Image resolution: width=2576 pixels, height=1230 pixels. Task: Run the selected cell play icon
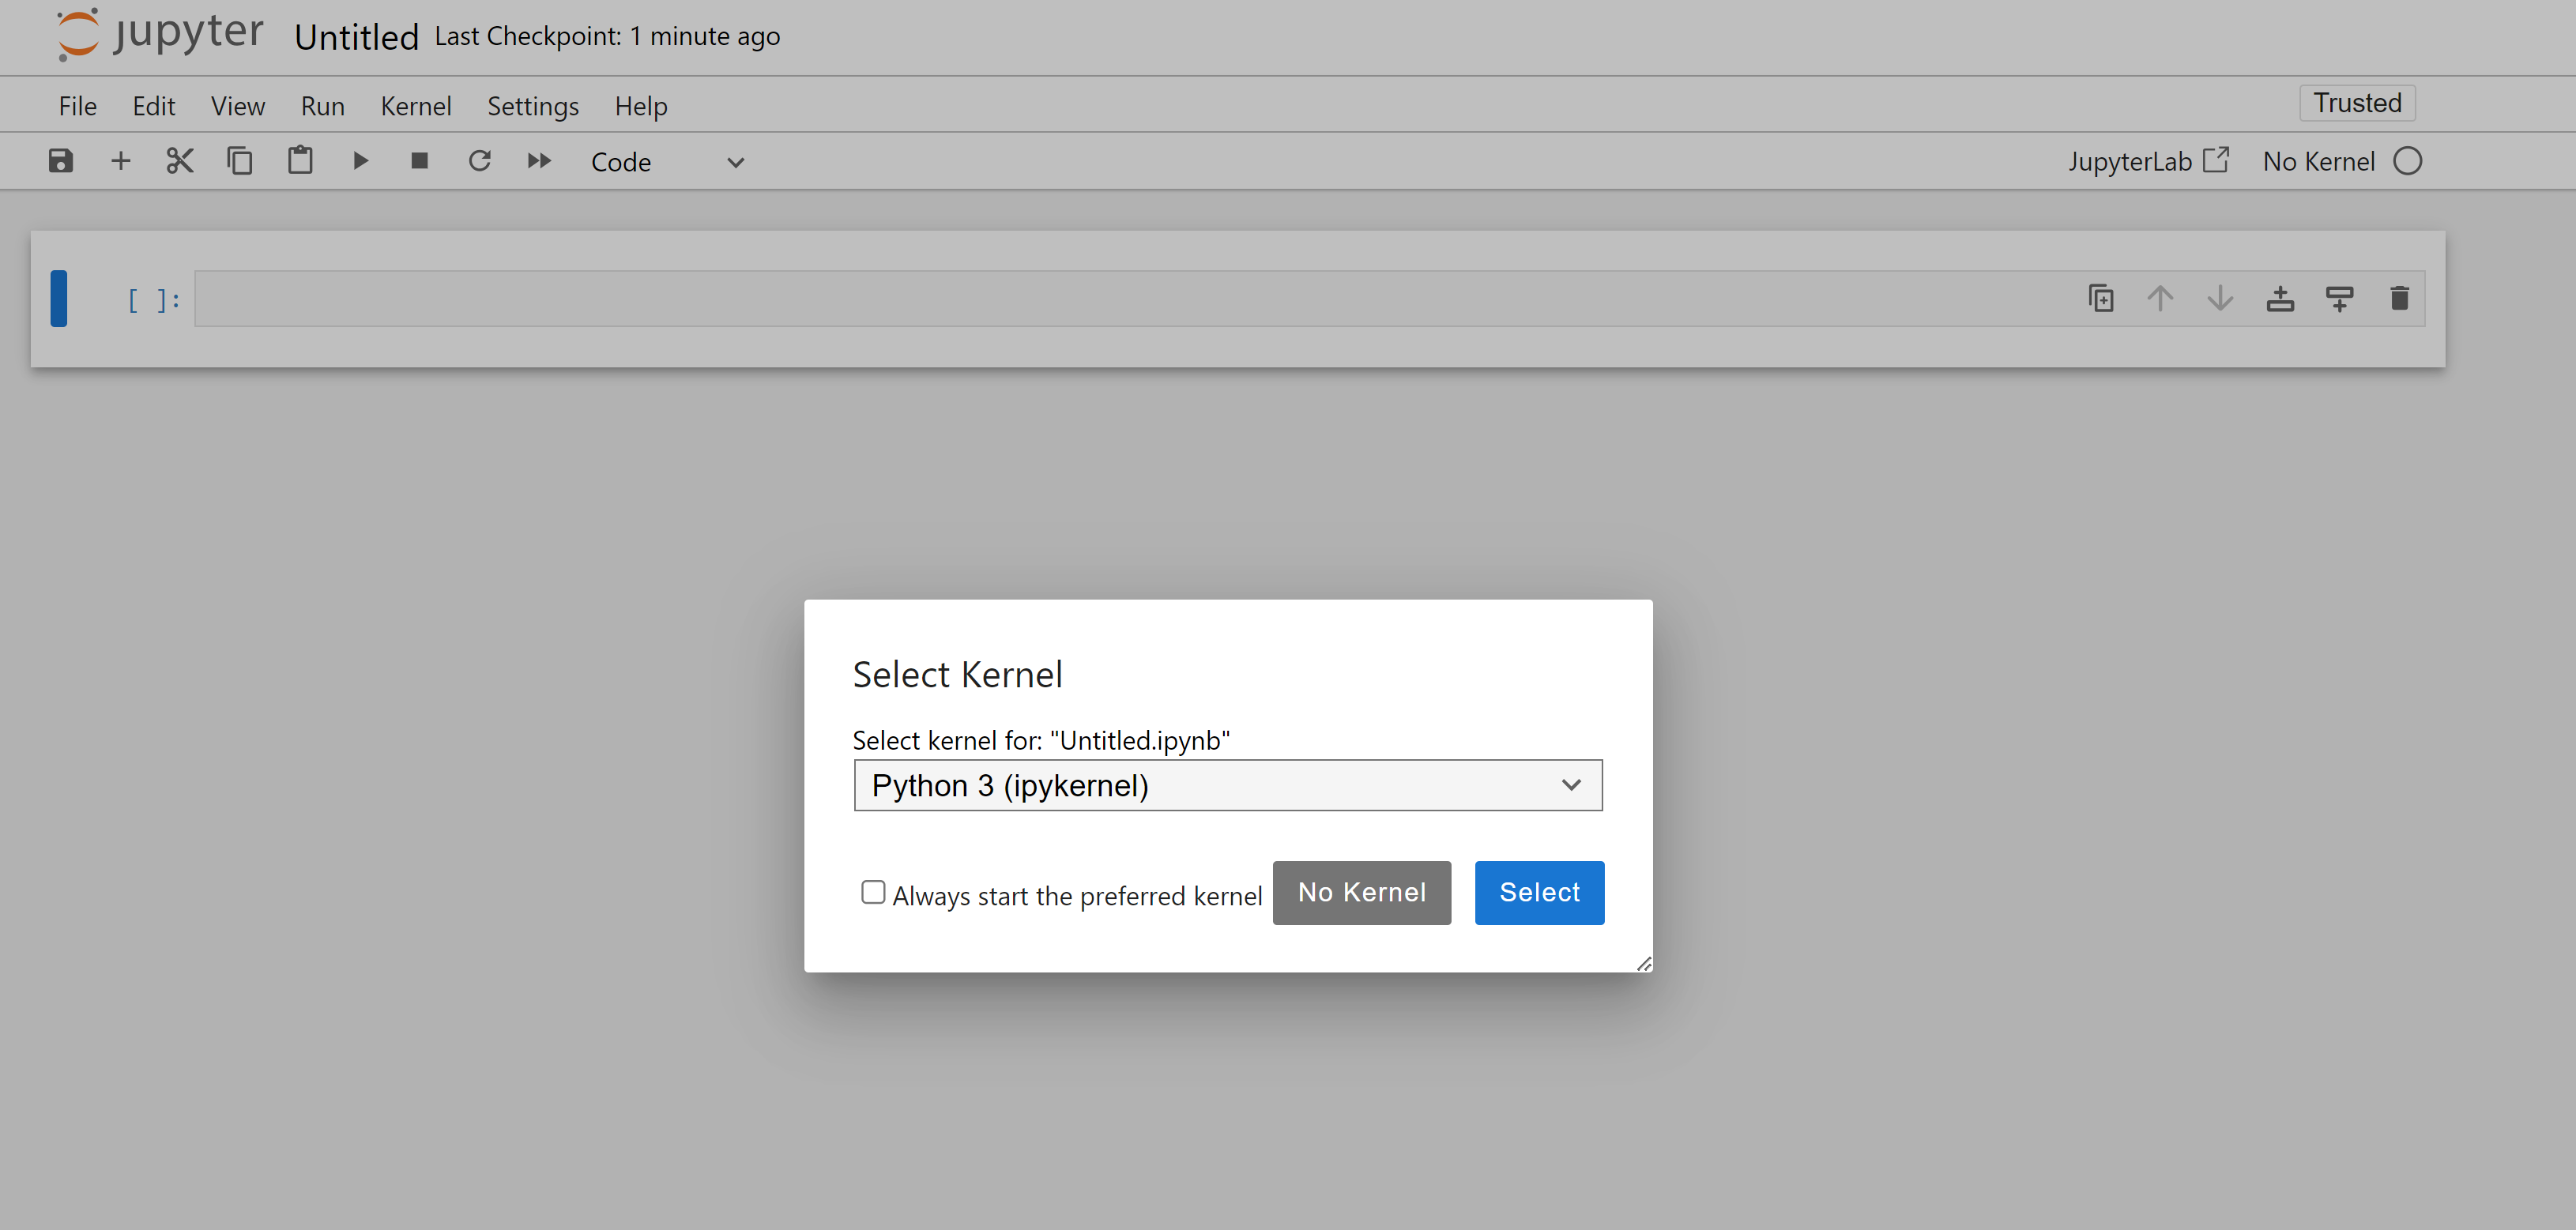tap(360, 161)
